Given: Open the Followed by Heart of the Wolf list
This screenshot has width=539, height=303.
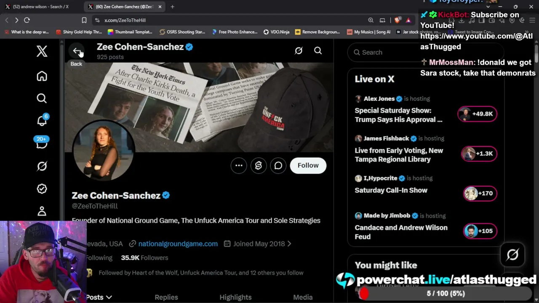Looking at the screenshot, I should (201, 273).
